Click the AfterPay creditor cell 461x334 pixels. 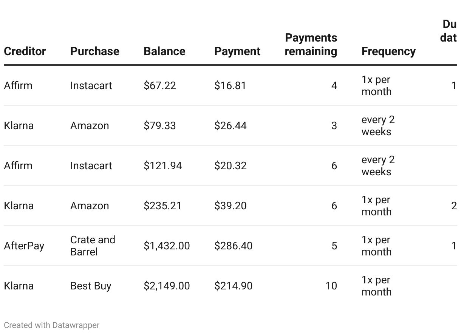tap(24, 246)
